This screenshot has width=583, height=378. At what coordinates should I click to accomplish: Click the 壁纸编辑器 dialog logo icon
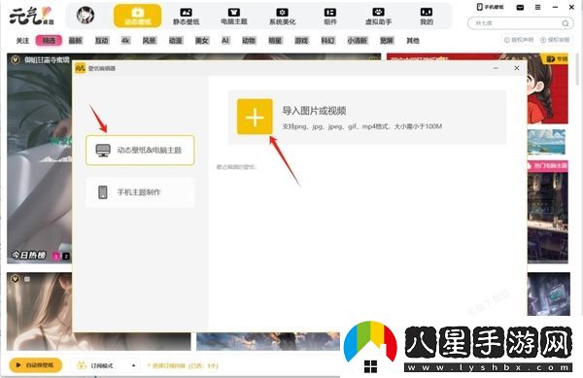(80, 68)
